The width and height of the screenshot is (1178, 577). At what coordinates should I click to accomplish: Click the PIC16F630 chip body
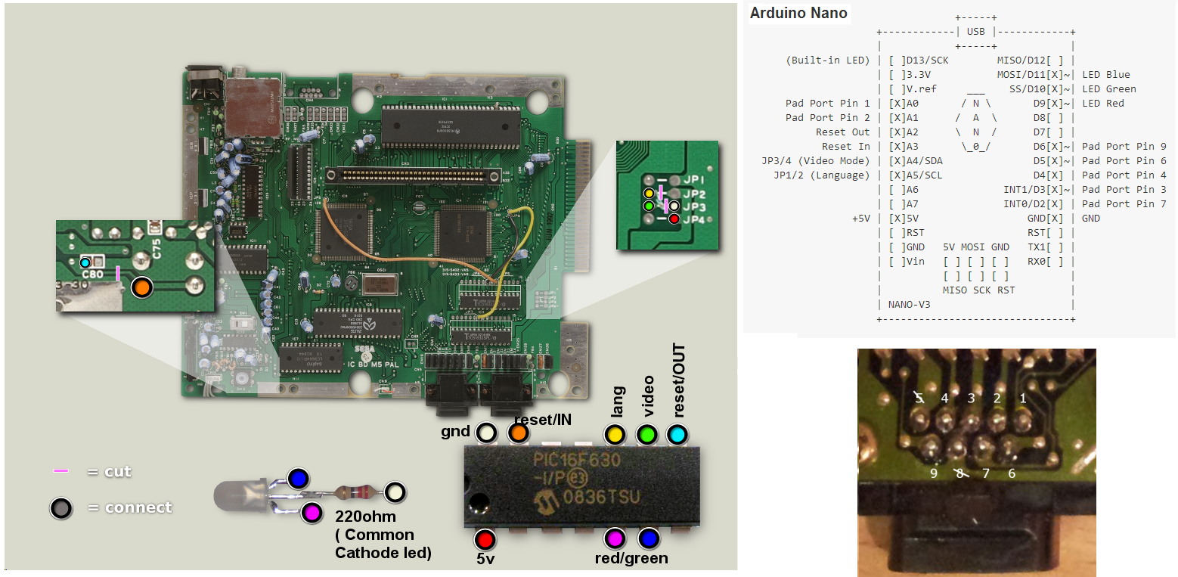tap(581, 486)
